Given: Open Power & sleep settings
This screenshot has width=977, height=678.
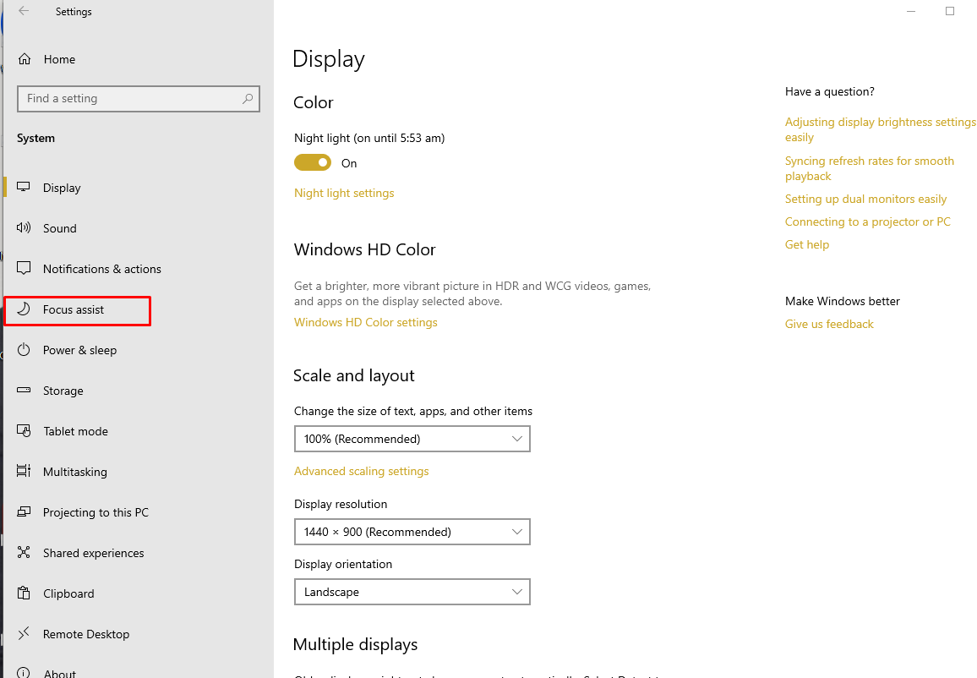Looking at the screenshot, I should click(79, 350).
